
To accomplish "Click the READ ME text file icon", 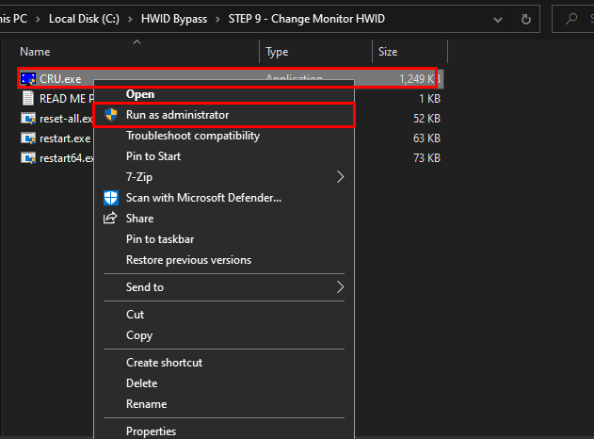I will point(28,99).
